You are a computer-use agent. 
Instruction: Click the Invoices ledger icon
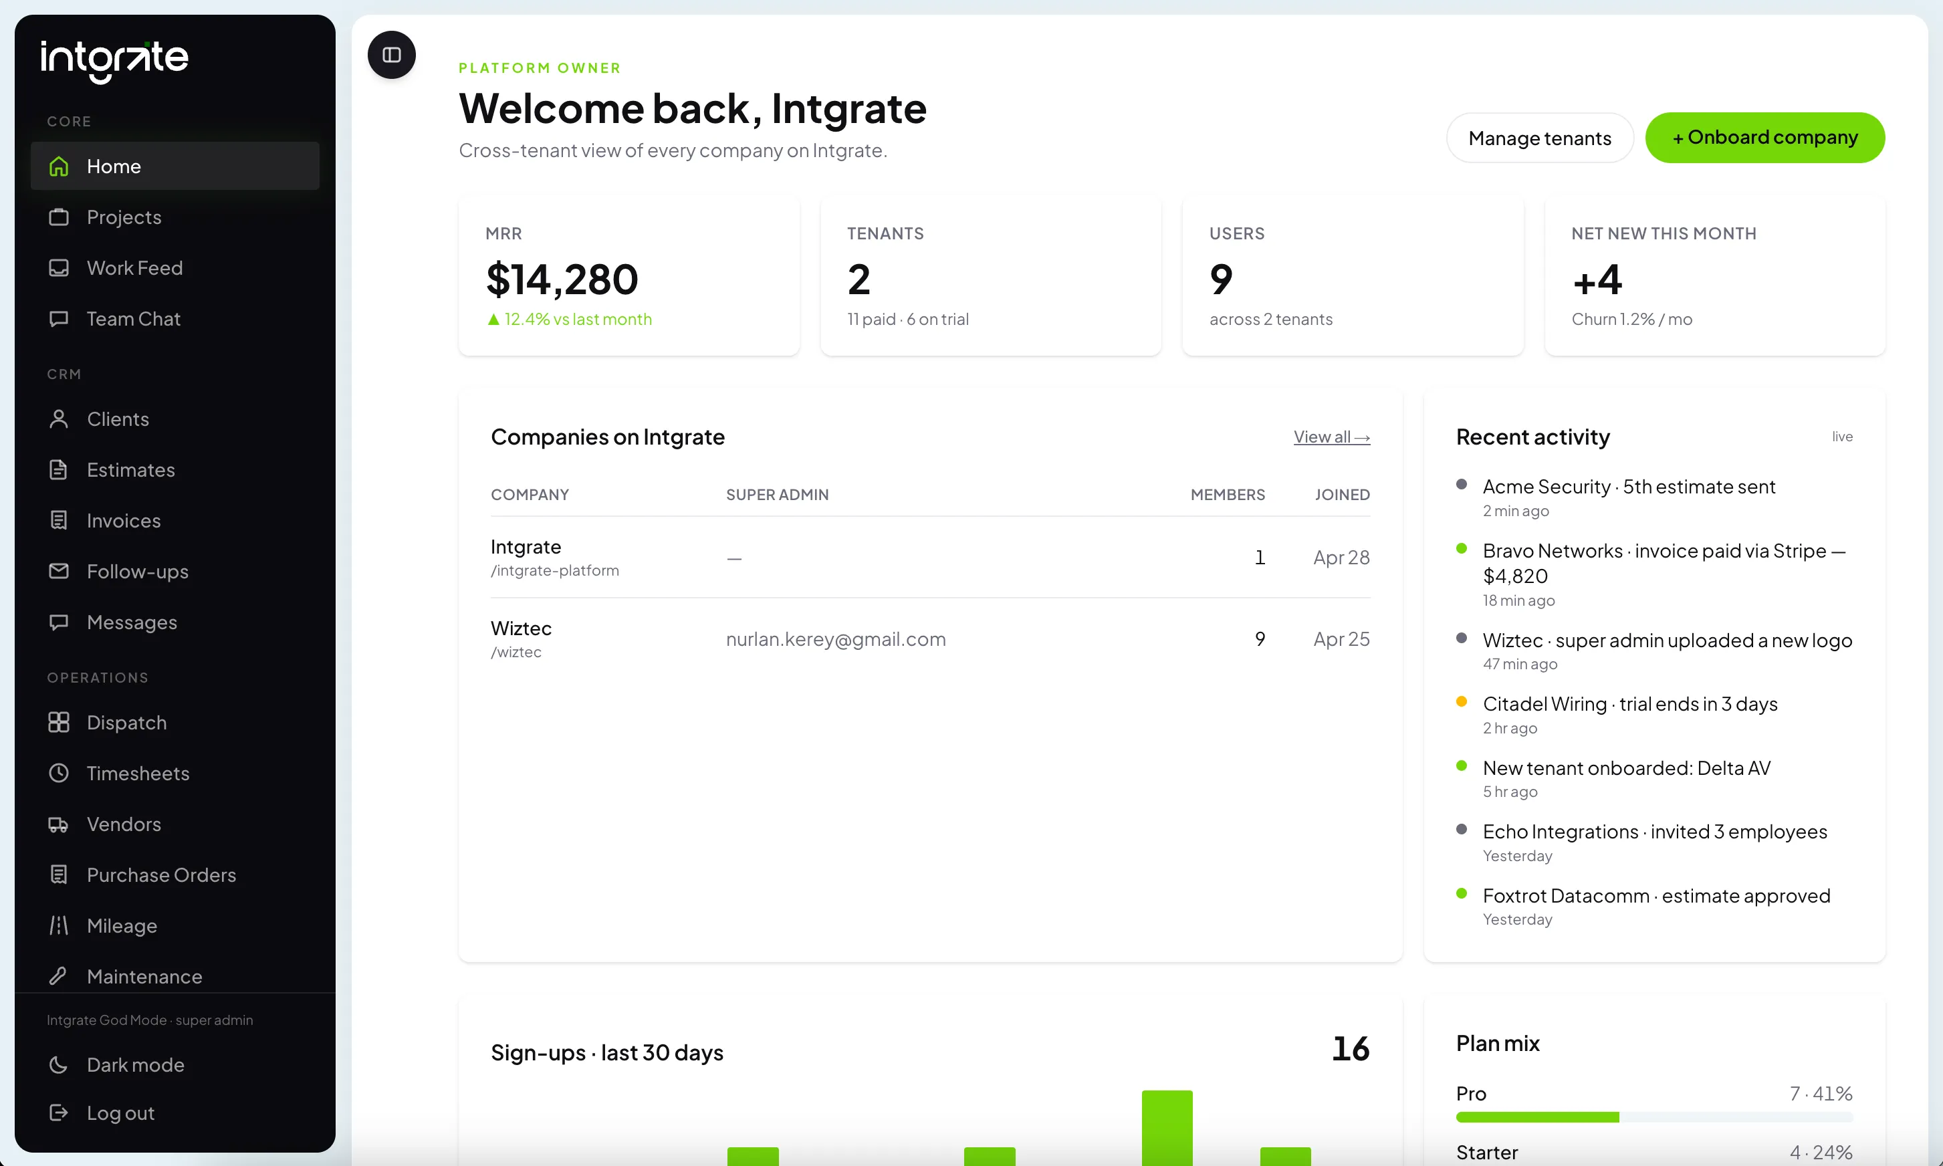pyautogui.click(x=59, y=520)
